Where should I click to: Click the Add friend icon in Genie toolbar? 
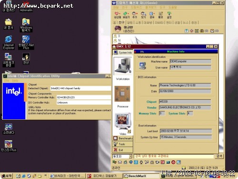135,15
